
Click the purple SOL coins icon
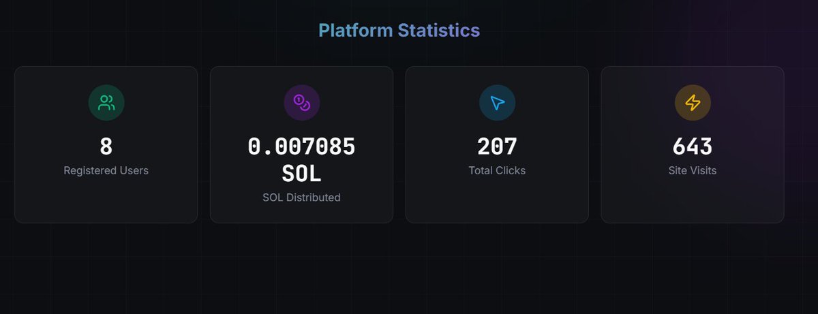(302, 103)
